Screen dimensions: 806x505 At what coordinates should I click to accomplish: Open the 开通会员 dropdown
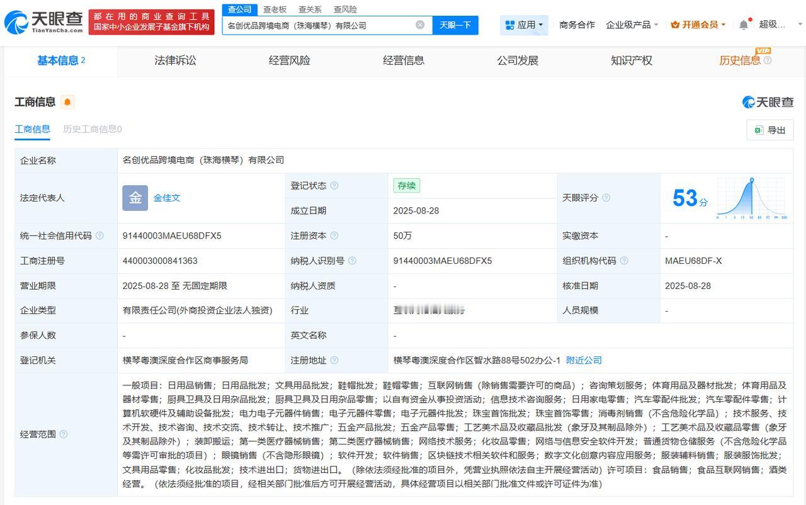pyautogui.click(x=698, y=25)
